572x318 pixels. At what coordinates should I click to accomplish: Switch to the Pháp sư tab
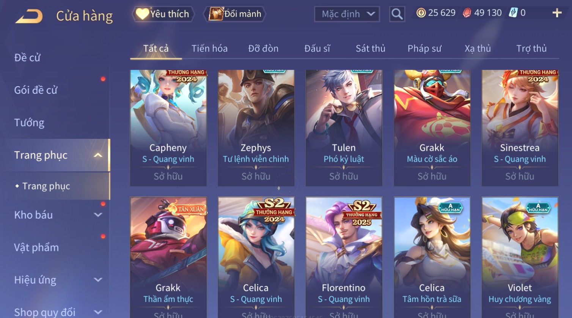pyautogui.click(x=424, y=49)
